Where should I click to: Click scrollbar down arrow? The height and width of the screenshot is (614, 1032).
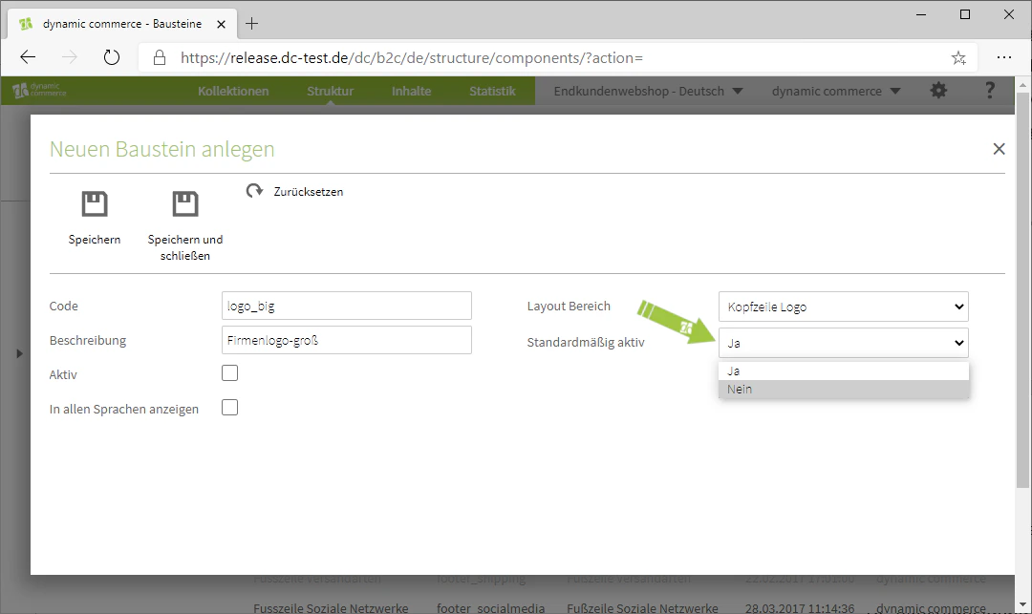point(1022,604)
